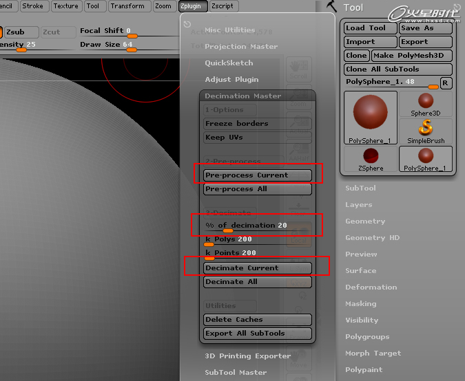
Task: Click the Zplugin palette dock icon
Action: click(187, 24)
